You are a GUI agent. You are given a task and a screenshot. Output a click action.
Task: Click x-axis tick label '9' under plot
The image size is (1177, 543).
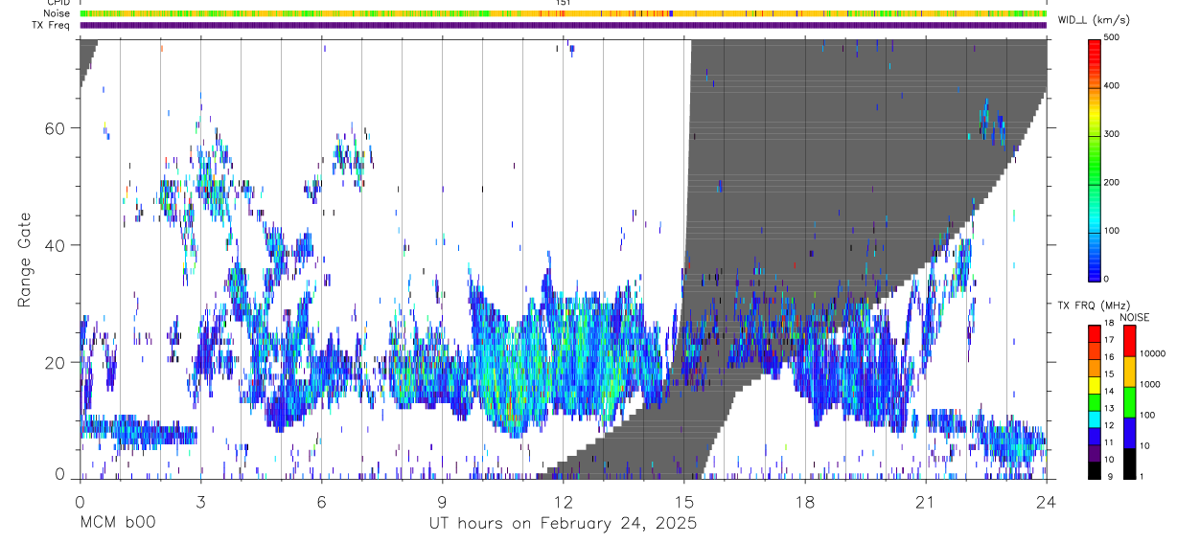[x=442, y=502]
